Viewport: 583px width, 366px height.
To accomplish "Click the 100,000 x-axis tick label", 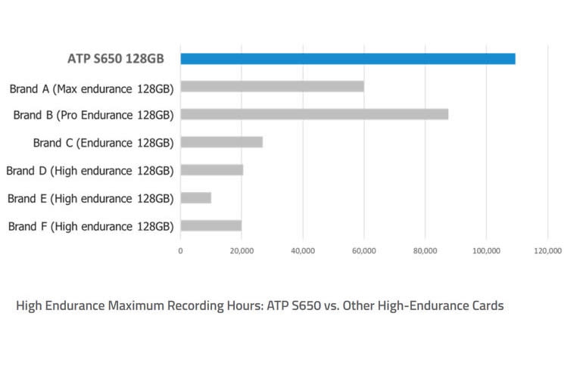I will click(485, 250).
